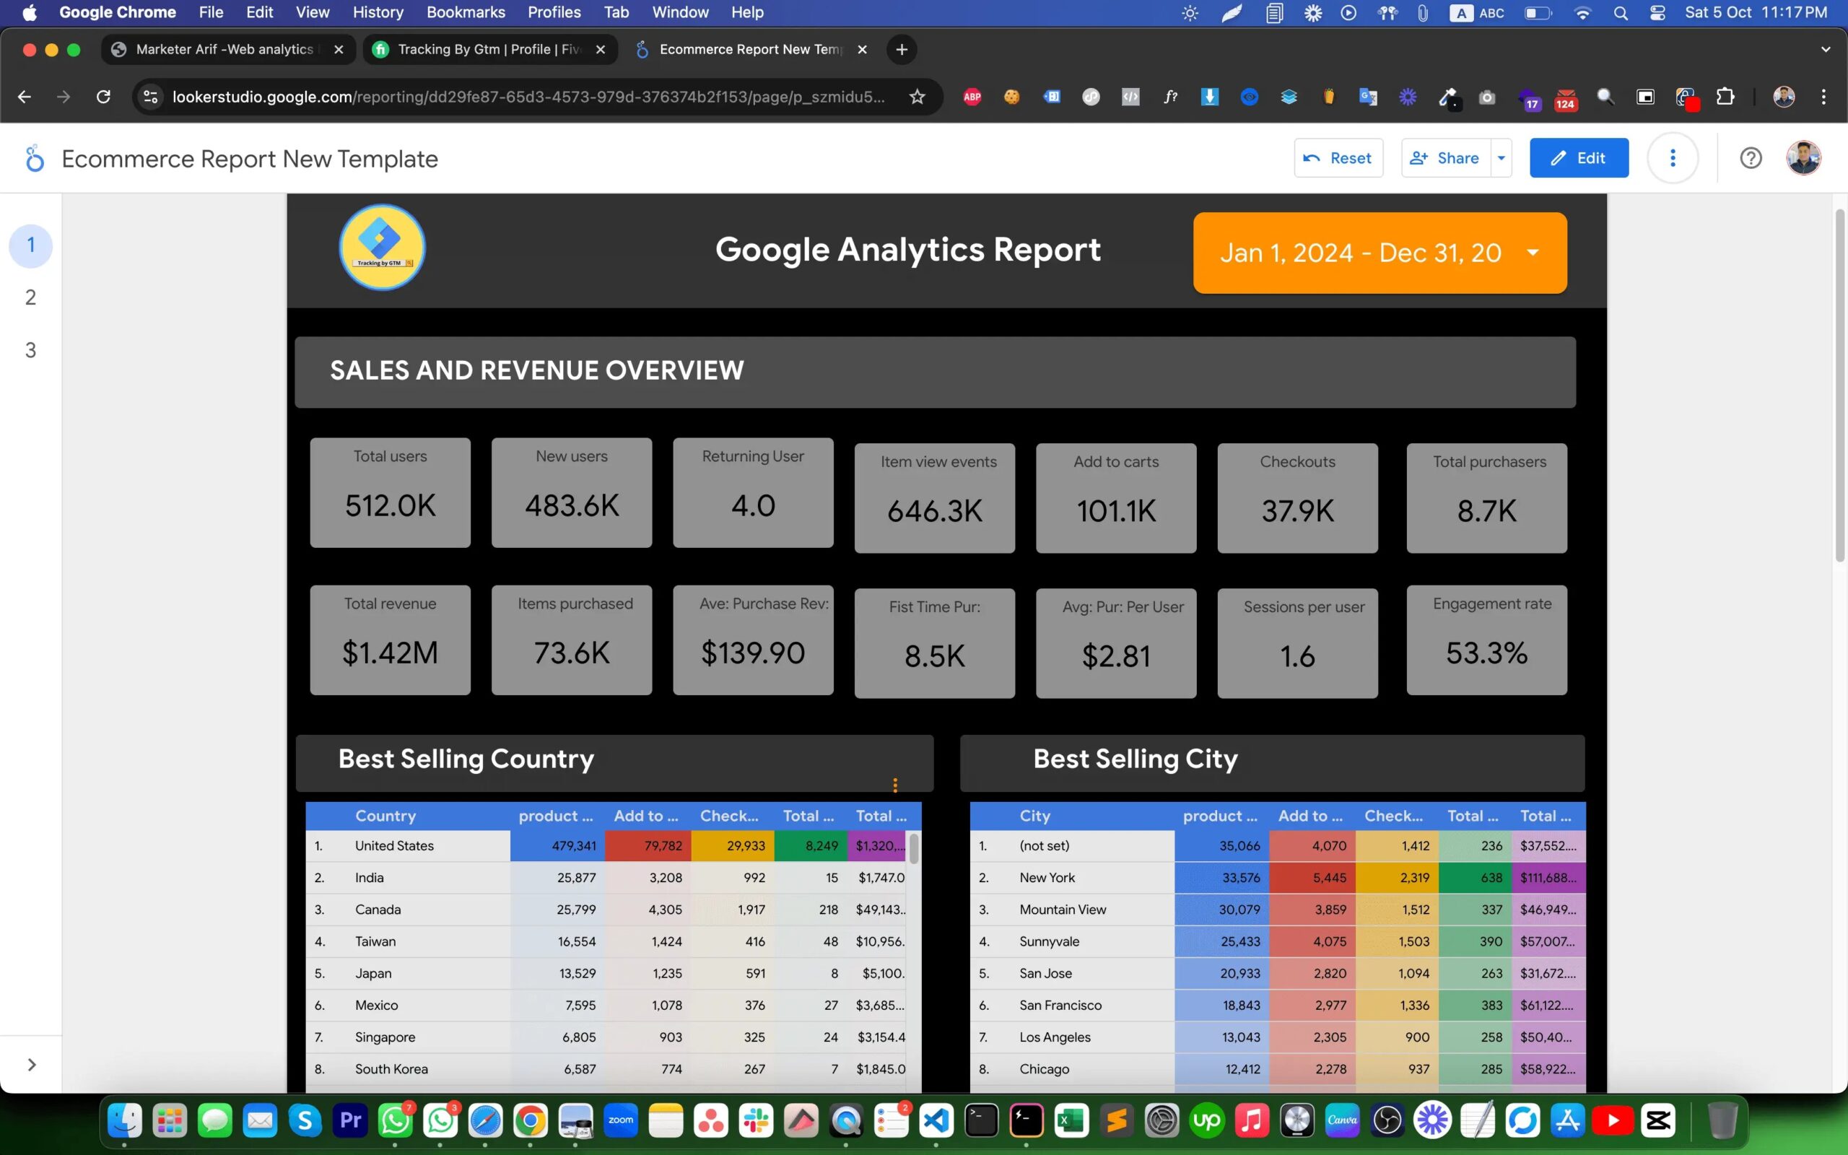
Task: Open the Google account avatar in Looker Studio
Action: [1803, 158]
